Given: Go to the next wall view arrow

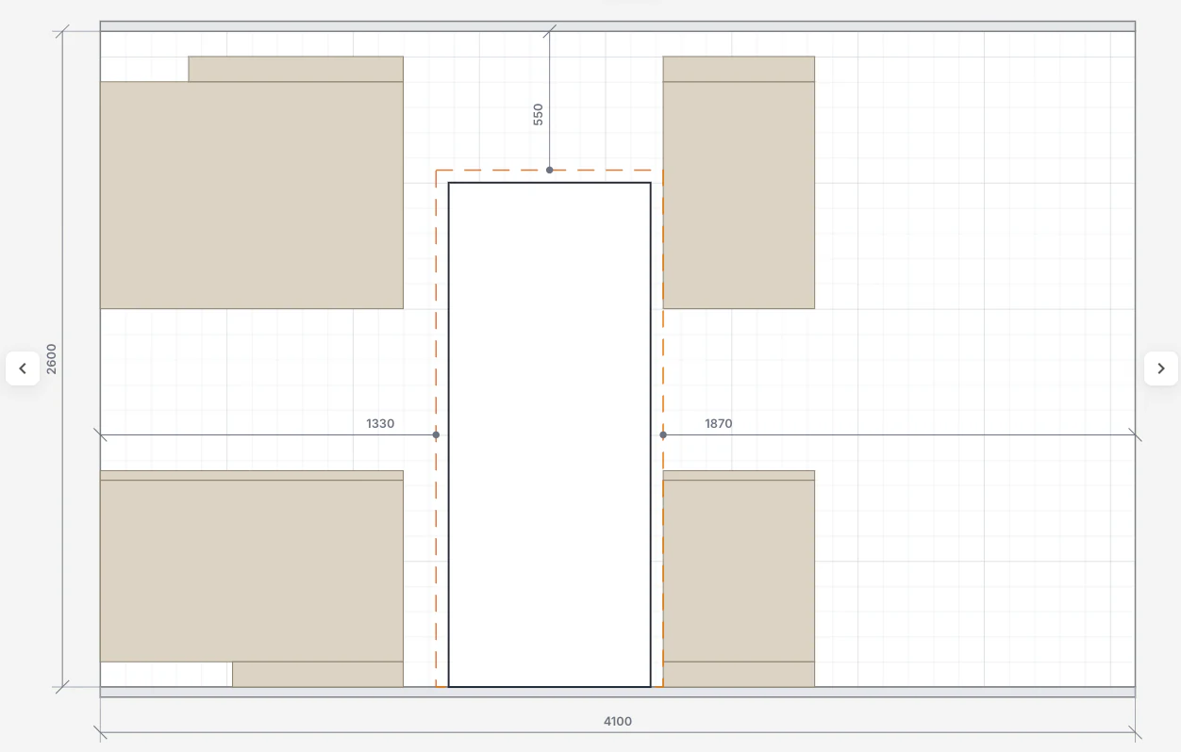Looking at the screenshot, I should pos(1161,368).
